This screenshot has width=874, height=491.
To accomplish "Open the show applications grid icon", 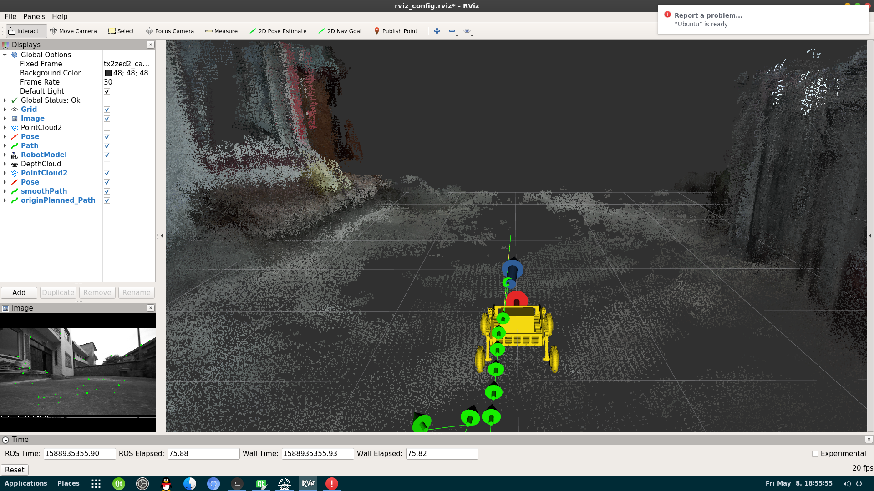I will [x=96, y=483].
